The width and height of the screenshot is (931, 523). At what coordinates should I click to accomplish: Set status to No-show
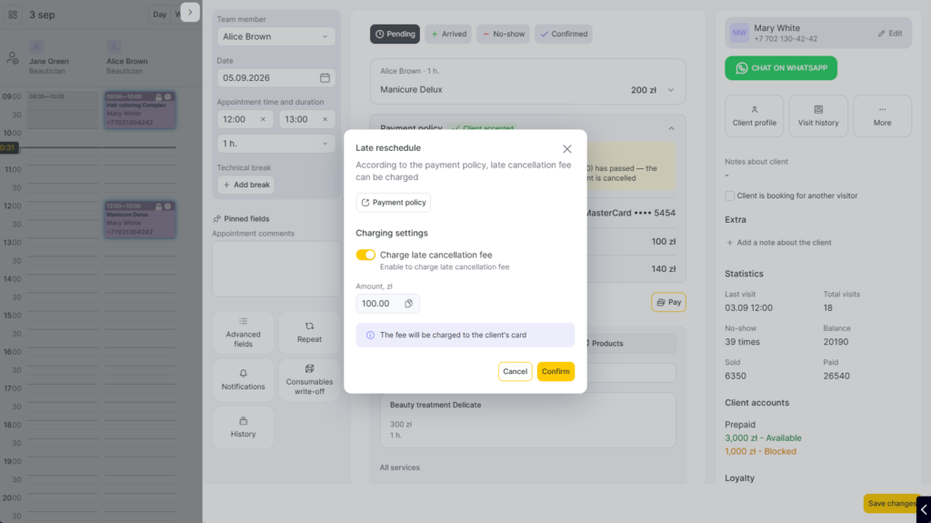coord(503,34)
